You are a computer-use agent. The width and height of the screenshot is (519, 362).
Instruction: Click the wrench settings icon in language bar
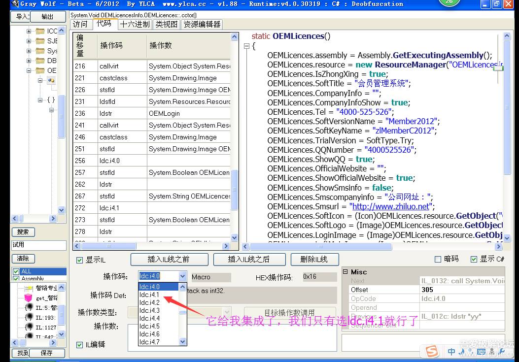point(502,352)
